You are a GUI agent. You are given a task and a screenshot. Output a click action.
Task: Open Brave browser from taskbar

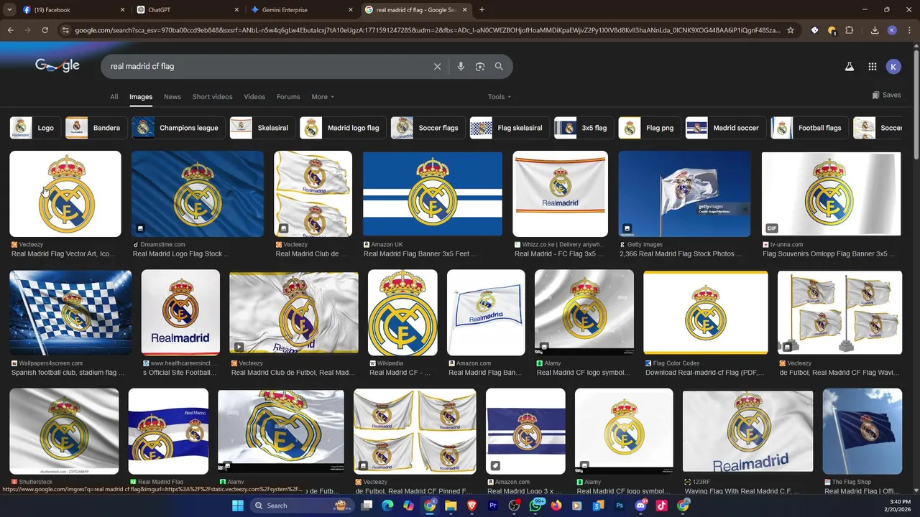[x=471, y=506]
